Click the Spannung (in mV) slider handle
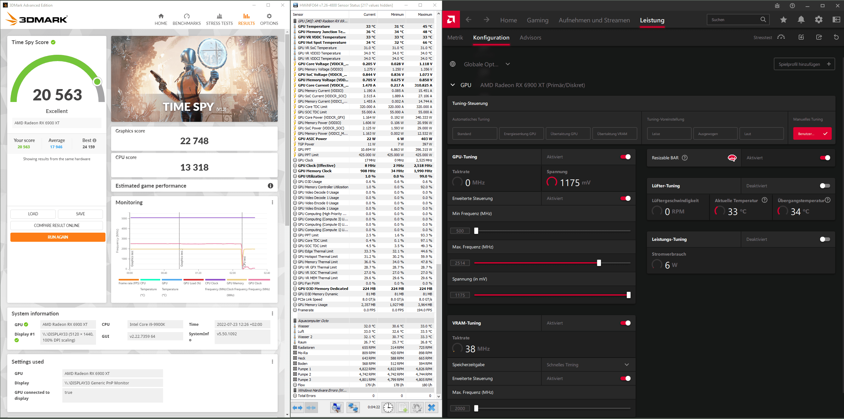The width and height of the screenshot is (844, 419). click(x=628, y=295)
